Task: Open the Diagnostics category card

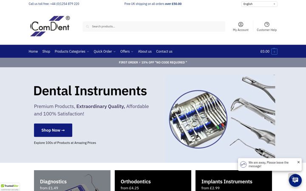Action: [x=72, y=180]
